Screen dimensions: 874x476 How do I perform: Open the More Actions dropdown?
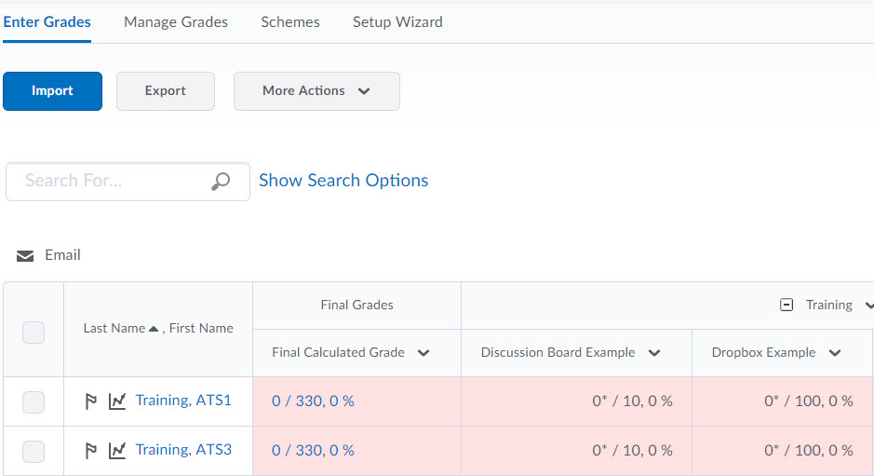pos(316,91)
